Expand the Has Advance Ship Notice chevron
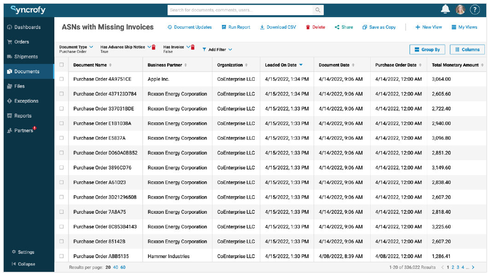The width and height of the screenshot is (501, 276). pos(149,47)
